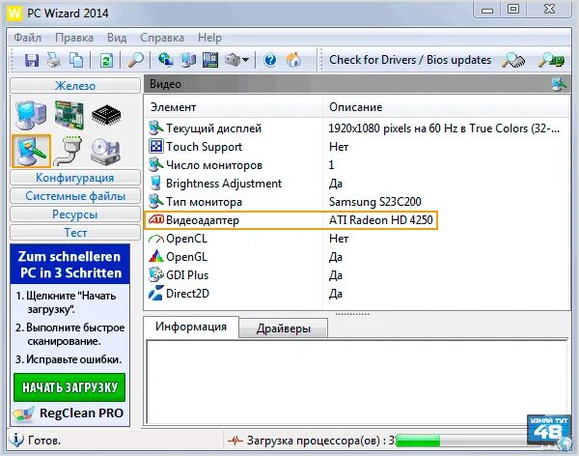The height and width of the screenshot is (456, 579).
Task: Open the Справка menu
Action: coord(162,38)
